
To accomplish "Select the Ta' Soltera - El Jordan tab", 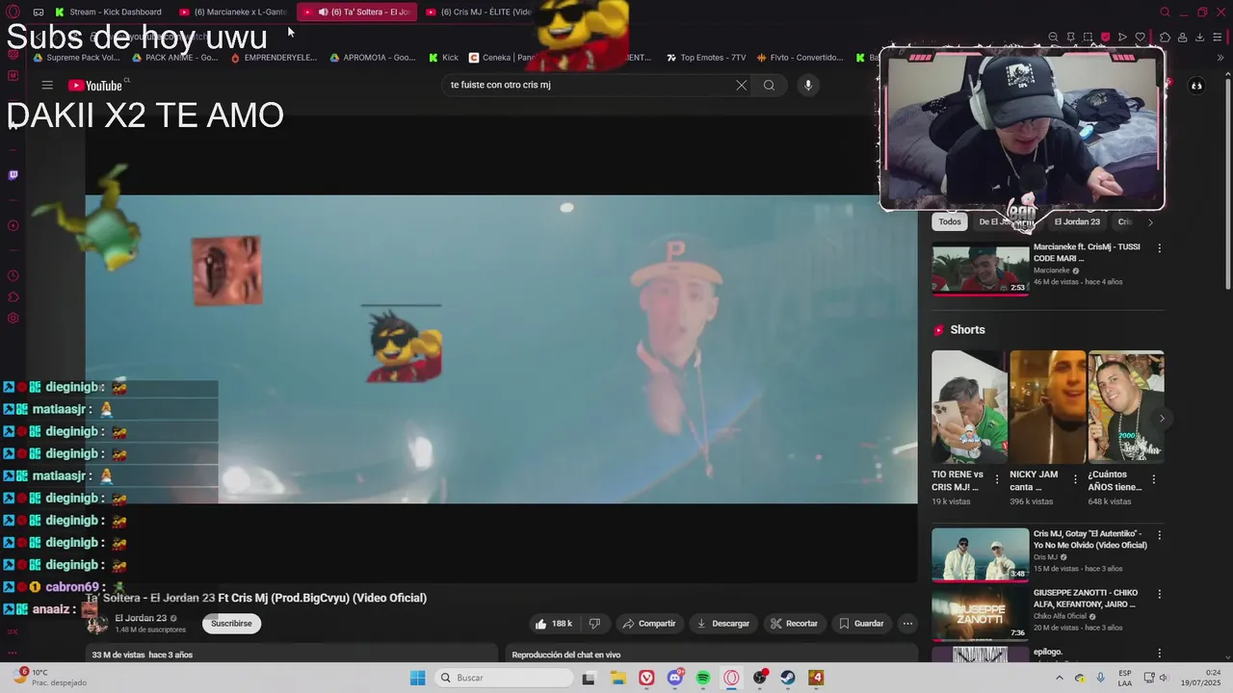I will point(356,13).
